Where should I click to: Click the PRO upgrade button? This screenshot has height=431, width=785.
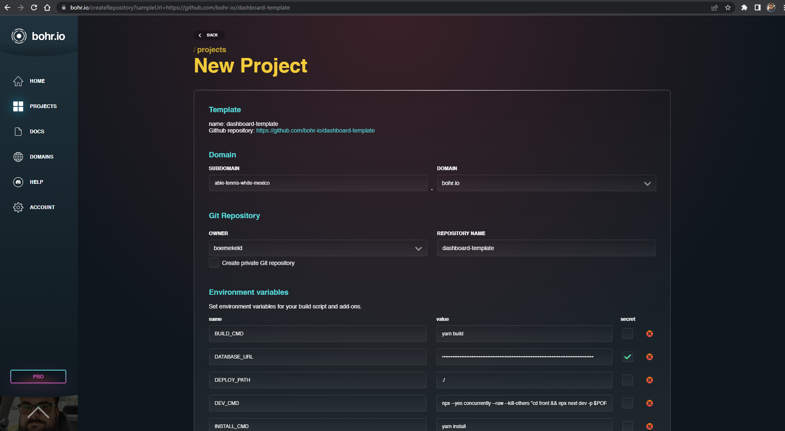[x=38, y=377]
